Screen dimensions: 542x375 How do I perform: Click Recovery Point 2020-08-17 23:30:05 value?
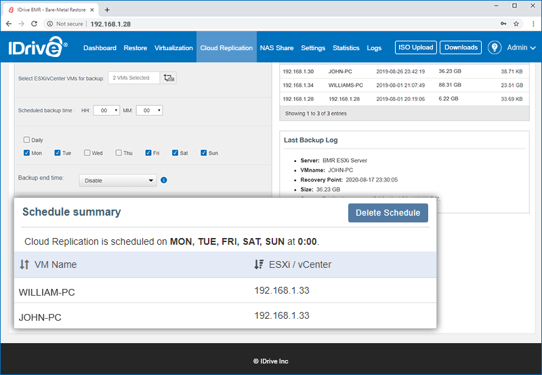coord(371,180)
